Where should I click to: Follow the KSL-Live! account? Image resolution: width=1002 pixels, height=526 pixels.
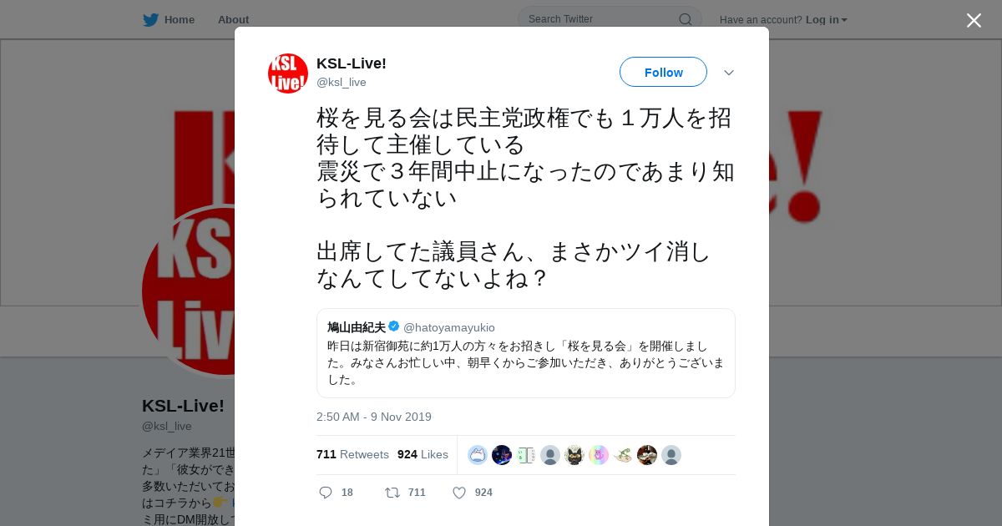(x=663, y=73)
